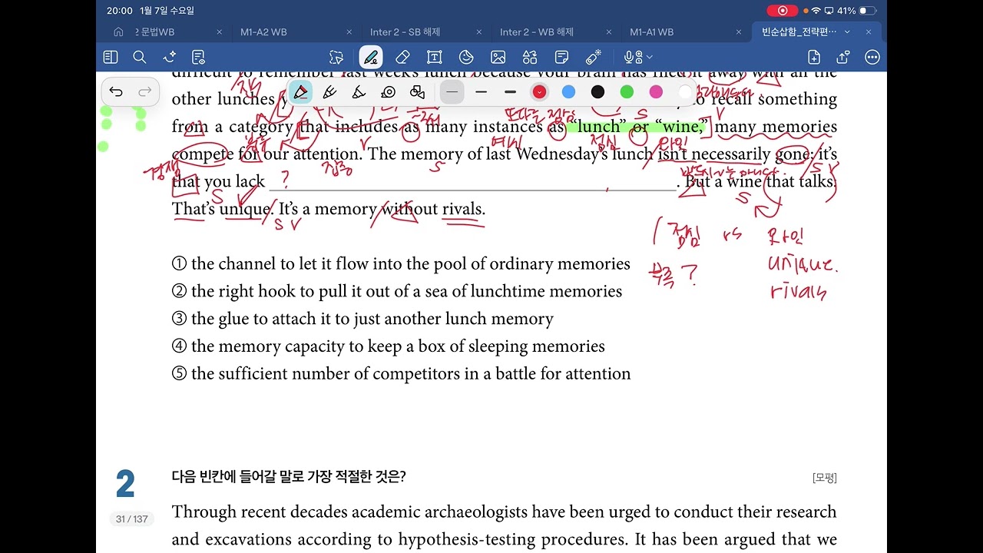Close the M1-A1 WB tab
The image size is (983, 553).
pos(739,32)
